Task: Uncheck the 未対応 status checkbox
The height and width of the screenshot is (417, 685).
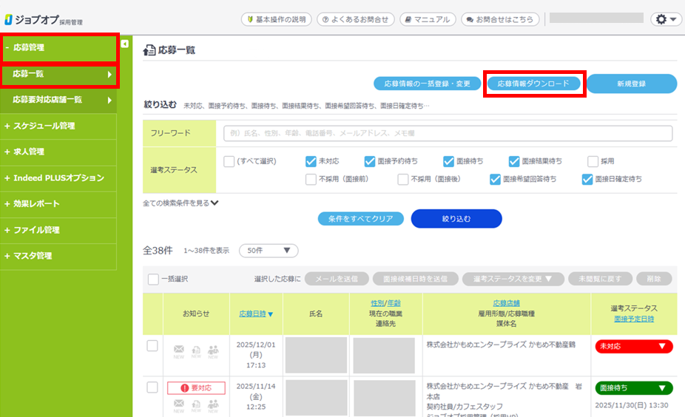Action: click(x=311, y=161)
